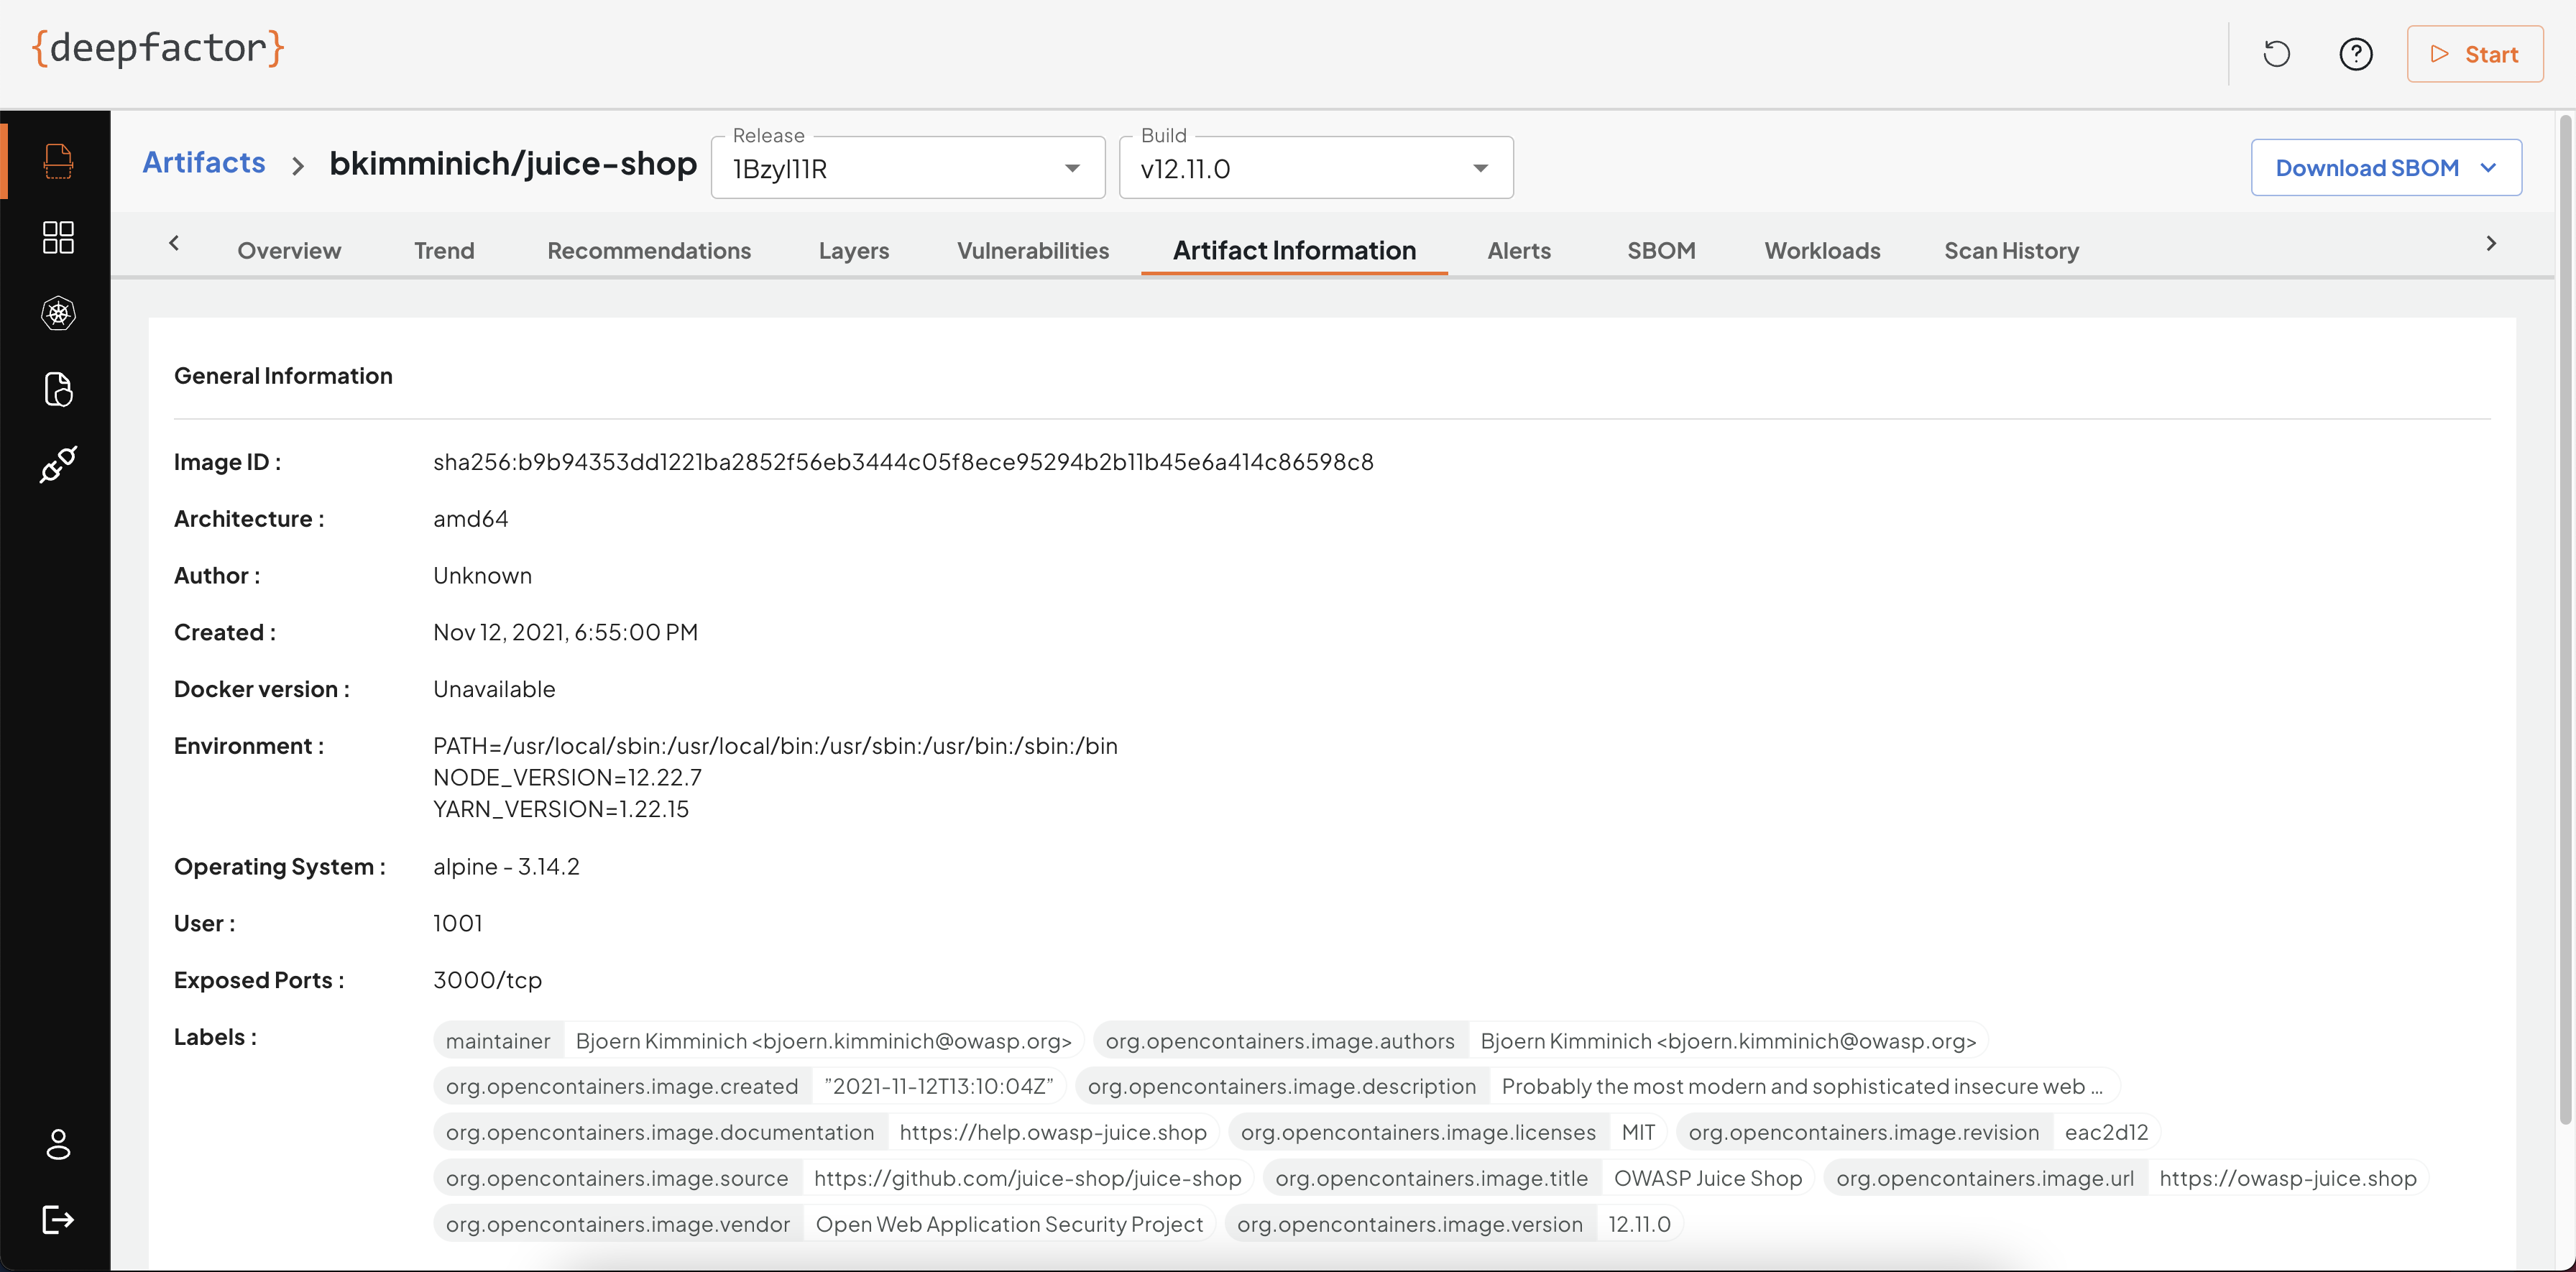Open the dashboard grid sidebar icon
Viewport: 2576px width, 1272px height.
pos(58,237)
